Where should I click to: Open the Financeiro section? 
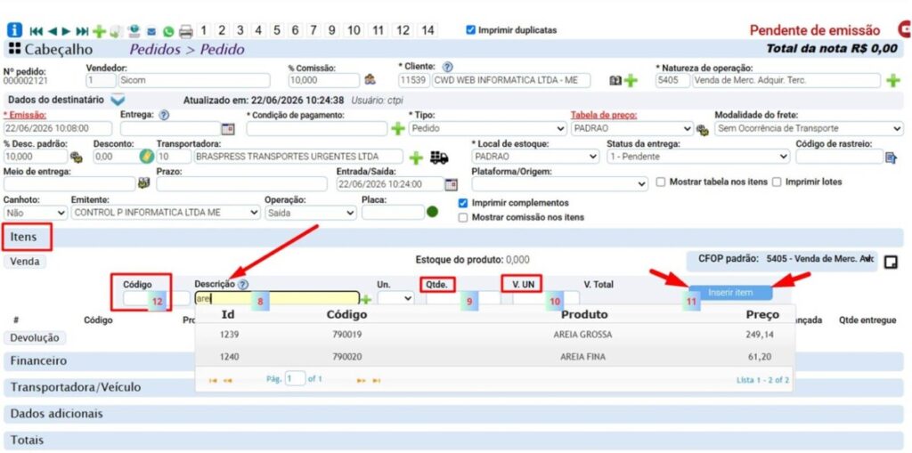click(453, 360)
